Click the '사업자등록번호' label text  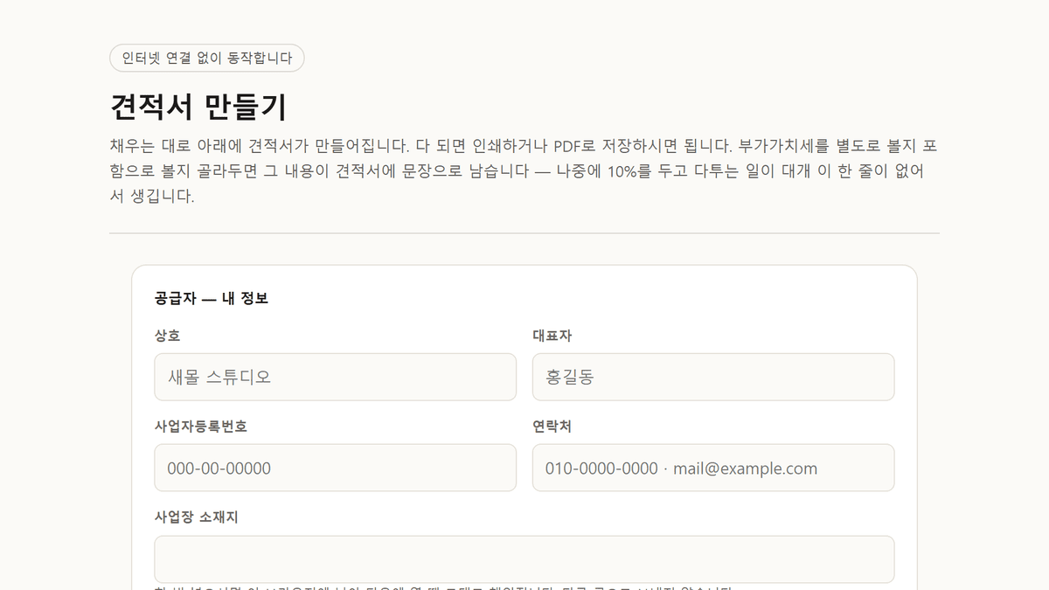201,427
